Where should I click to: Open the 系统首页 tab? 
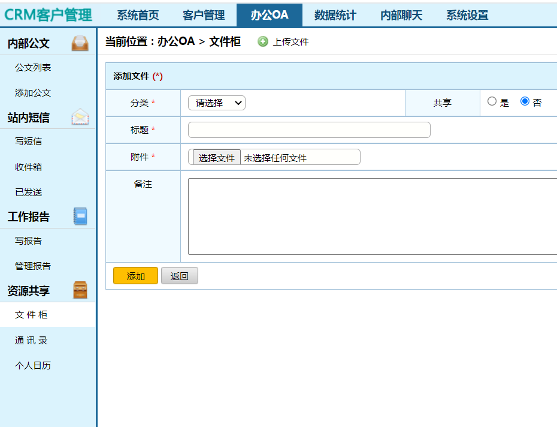click(138, 15)
